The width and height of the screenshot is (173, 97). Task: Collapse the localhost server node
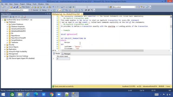point(2,20)
